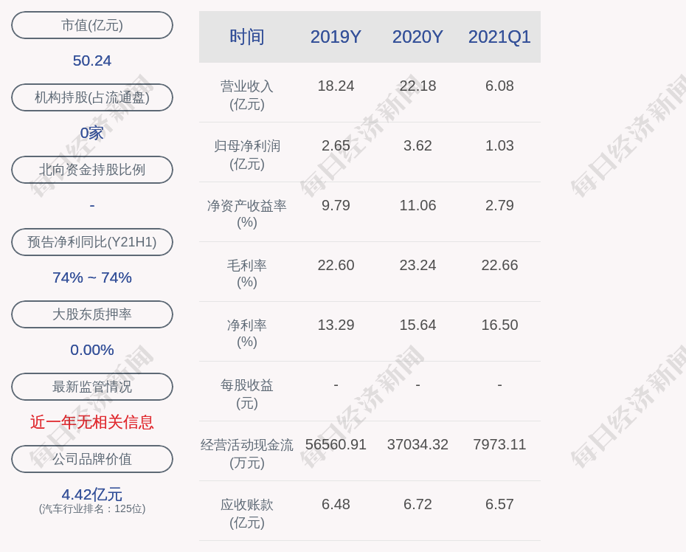Click the 2021Q1 column header
This screenshot has height=552, width=686.
[x=499, y=37]
